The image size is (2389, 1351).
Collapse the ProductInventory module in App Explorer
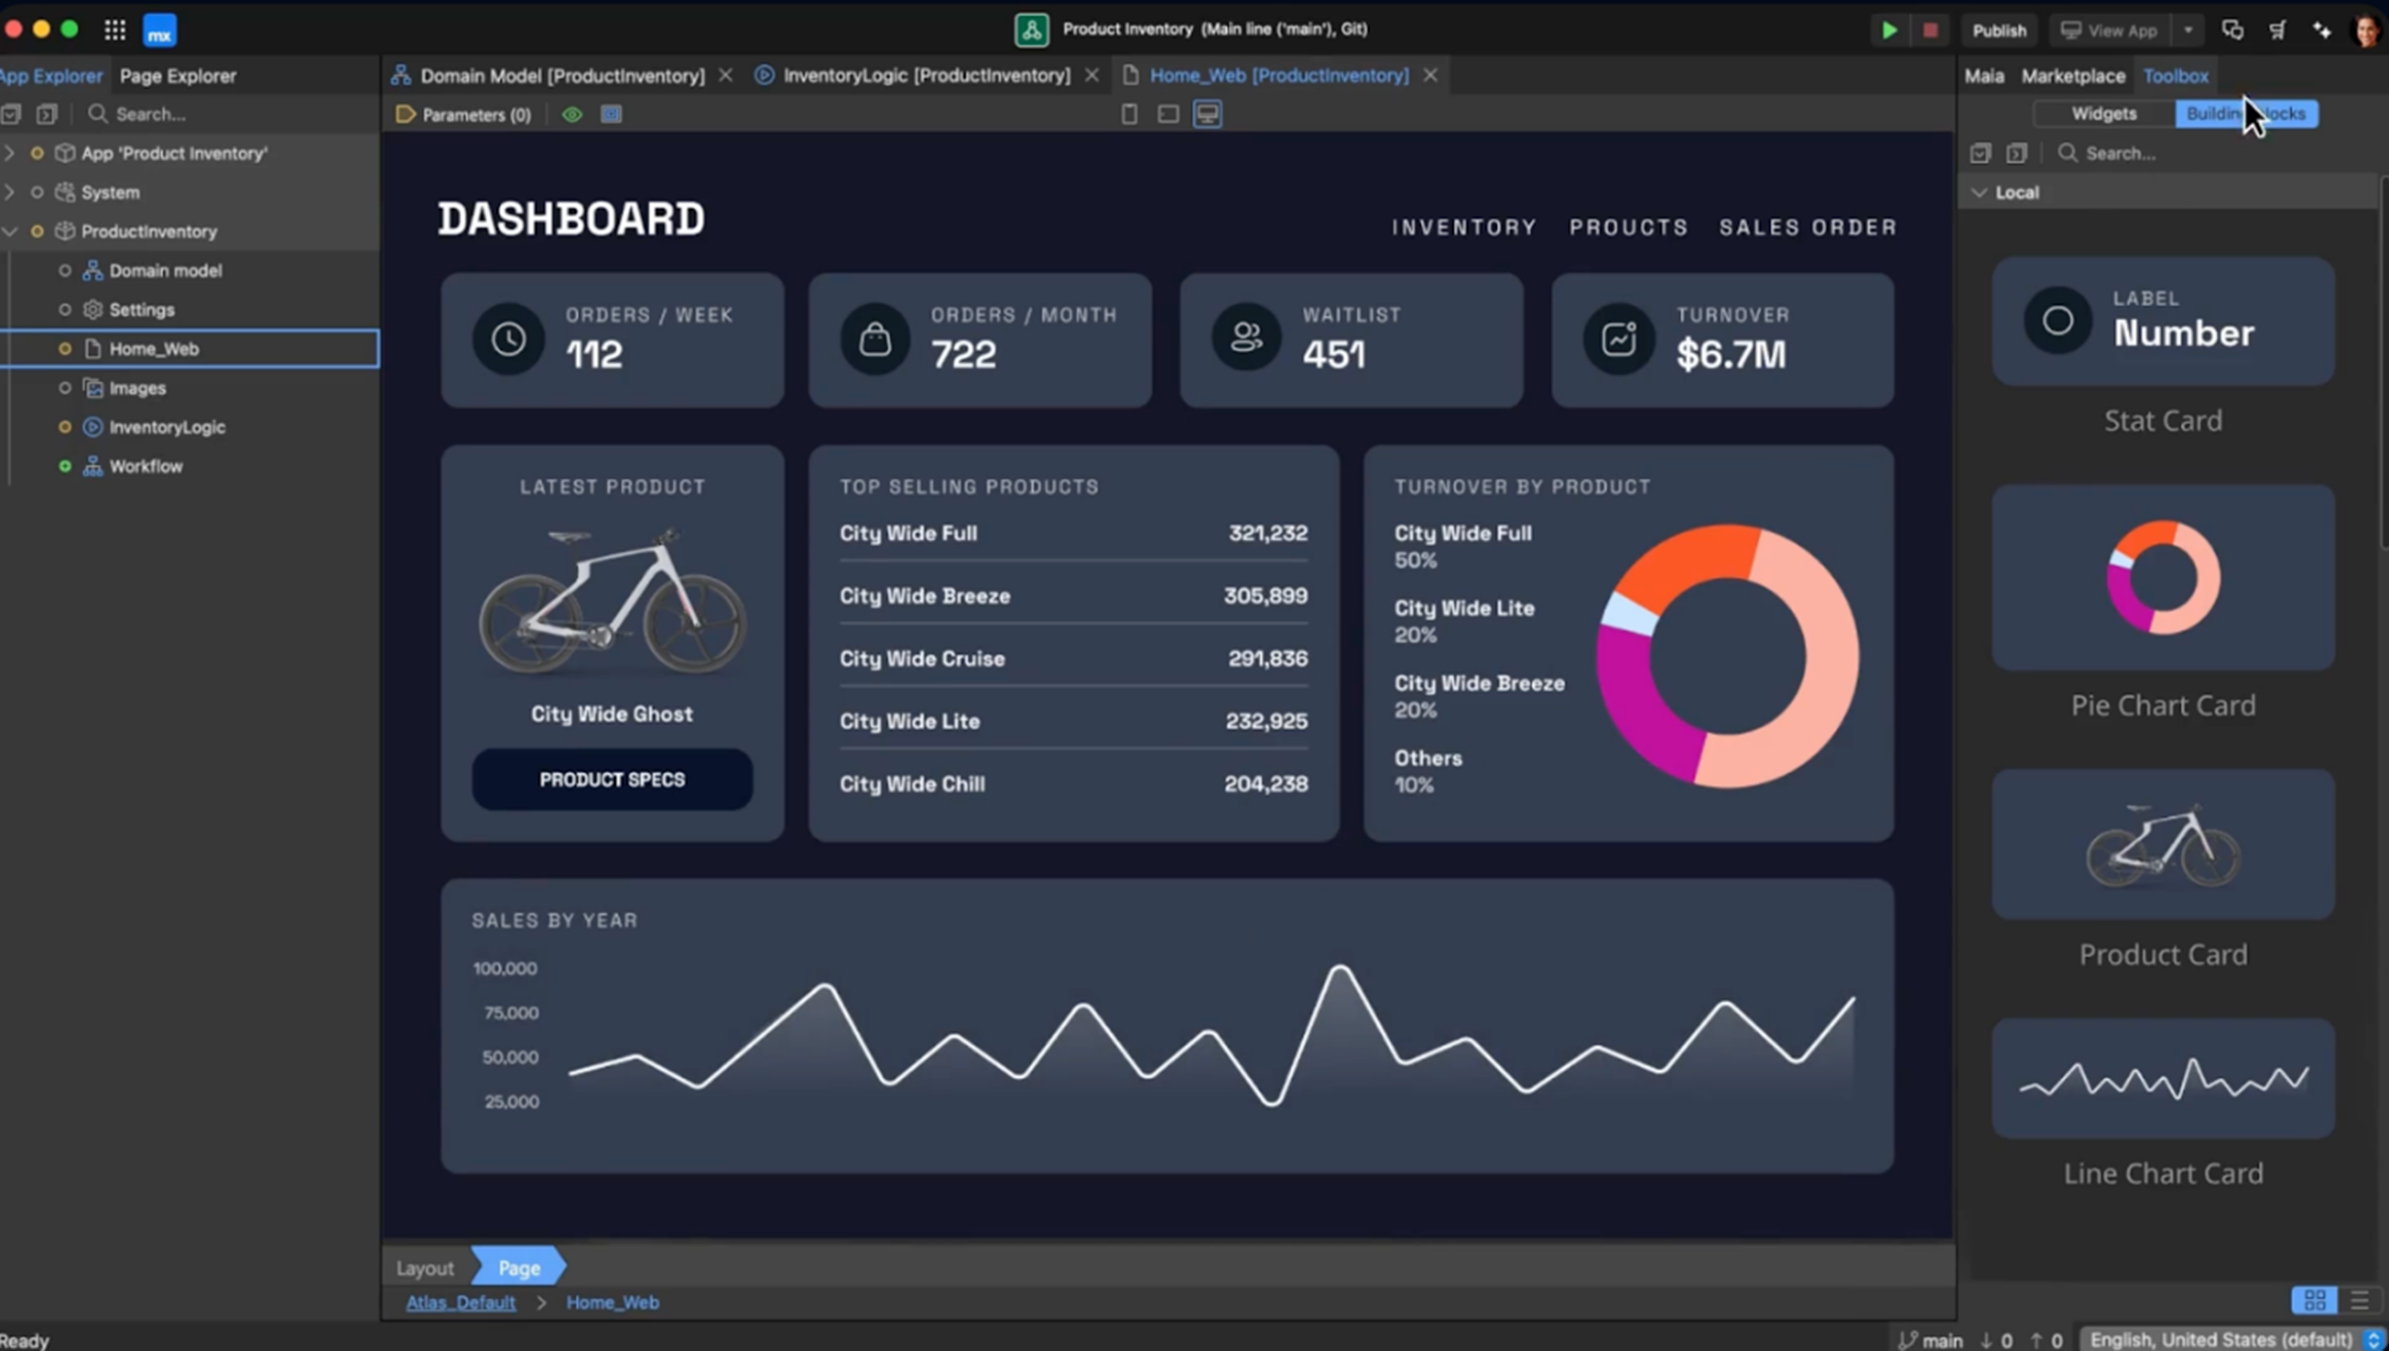pos(9,231)
